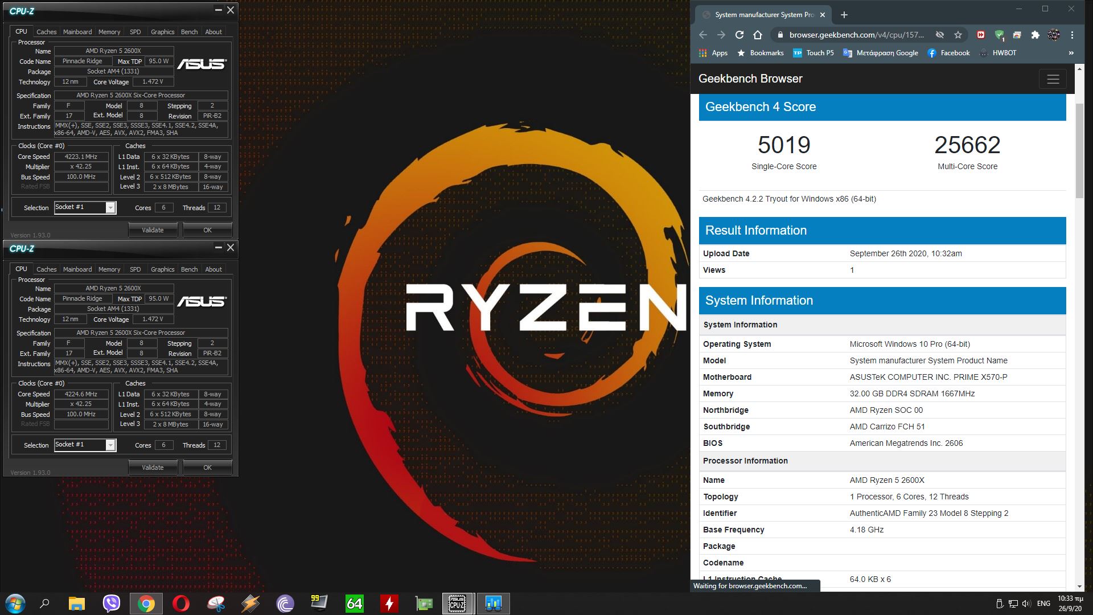Open Chrome profile avatar

[x=1054, y=35]
